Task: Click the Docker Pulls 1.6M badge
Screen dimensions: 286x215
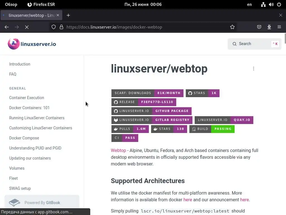Action: 130,129
